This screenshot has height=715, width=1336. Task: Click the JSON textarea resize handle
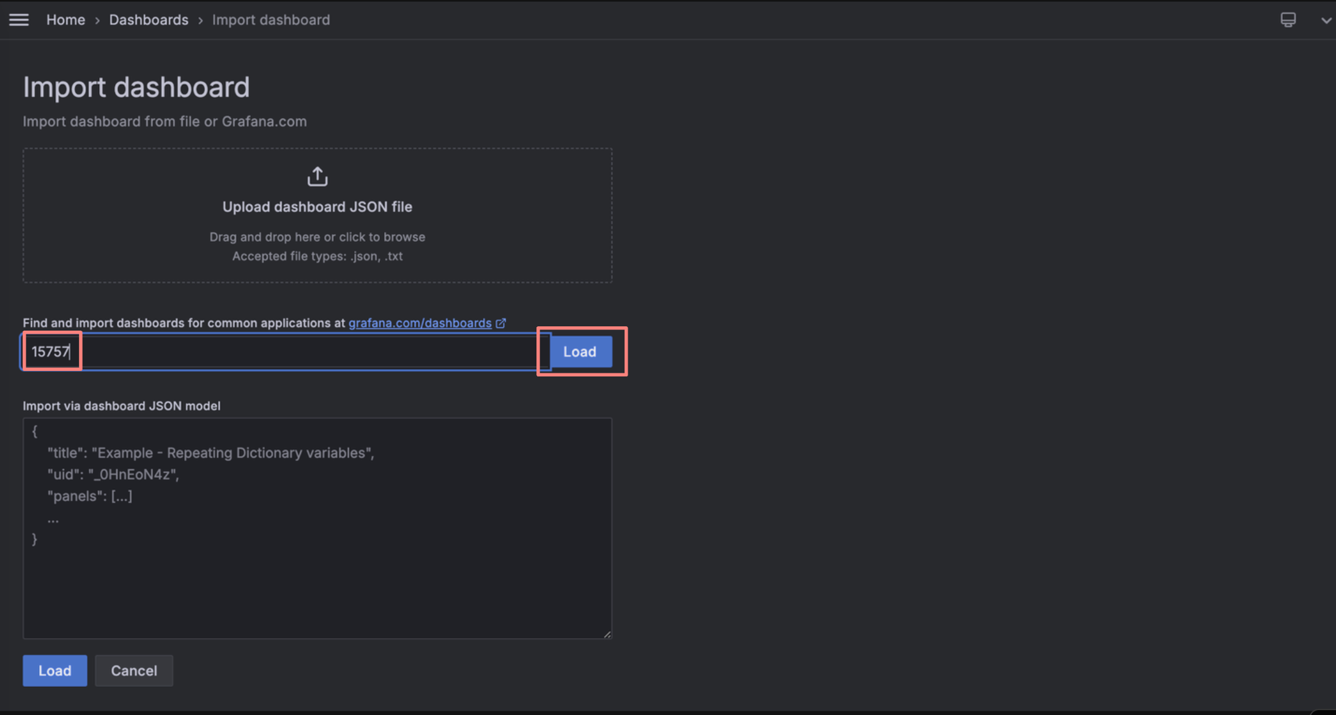pyautogui.click(x=607, y=634)
